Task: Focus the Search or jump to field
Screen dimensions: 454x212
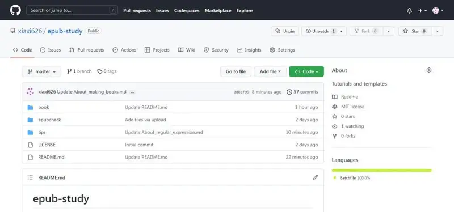Action: point(72,10)
